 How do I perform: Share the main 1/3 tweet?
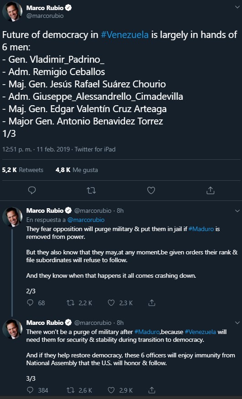pos(210,190)
